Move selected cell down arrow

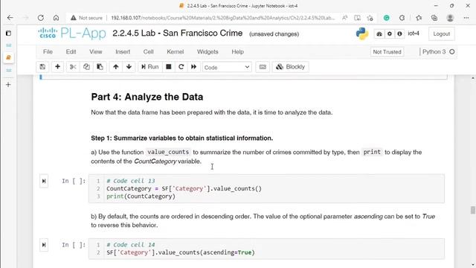129,67
